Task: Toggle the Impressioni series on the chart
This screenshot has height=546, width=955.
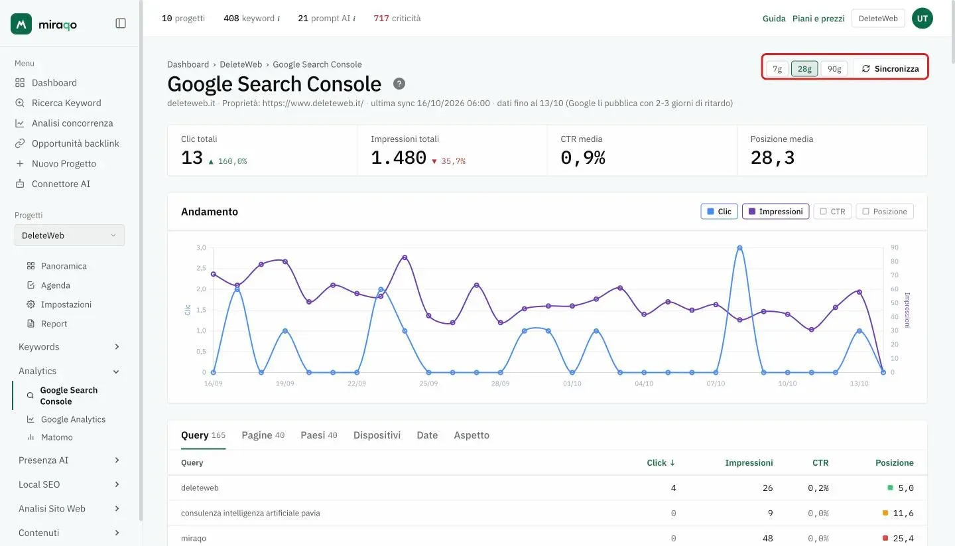Action: pos(775,212)
